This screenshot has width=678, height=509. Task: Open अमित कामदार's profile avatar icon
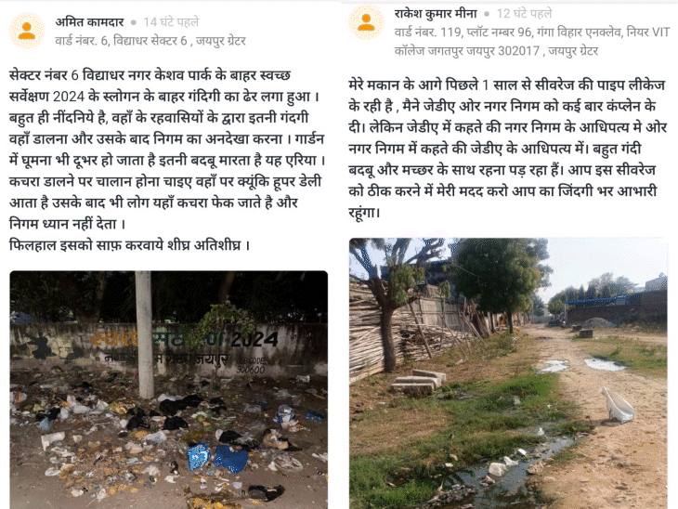(x=27, y=31)
